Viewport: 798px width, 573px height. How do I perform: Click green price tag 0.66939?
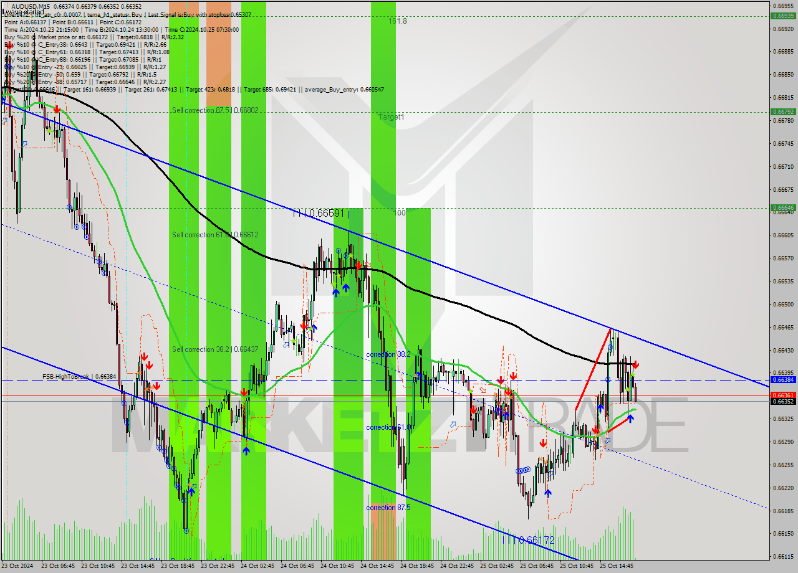point(782,16)
